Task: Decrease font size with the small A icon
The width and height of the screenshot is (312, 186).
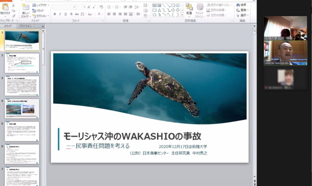Action: (x=94, y=7)
